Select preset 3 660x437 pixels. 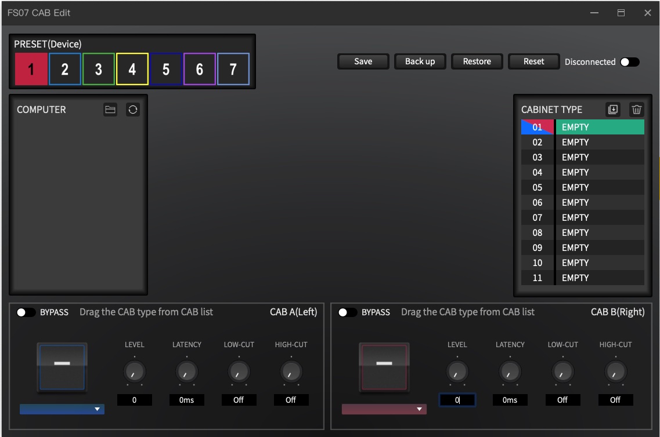pyautogui.click(x=99, y=69)
